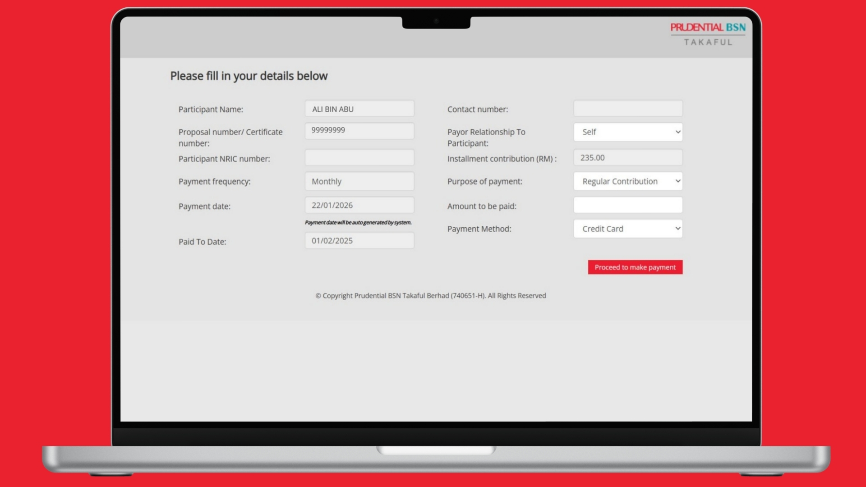Click the auto-generated payment date note
Viewport: 866px width, 487px height.
tap(358, 222)
